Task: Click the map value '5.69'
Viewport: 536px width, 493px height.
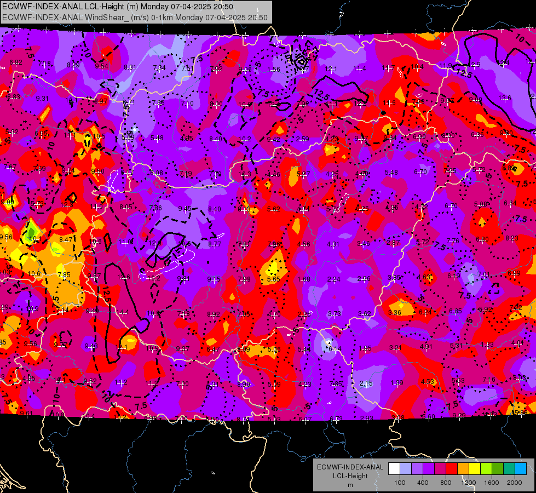Action: pos(128,137)
